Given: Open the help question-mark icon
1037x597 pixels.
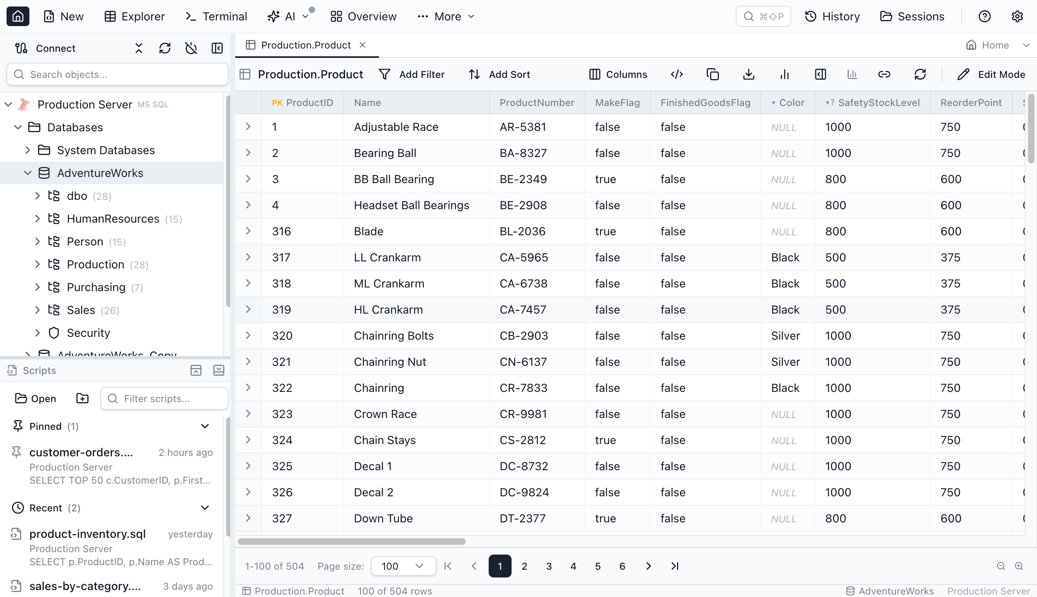Looking at the screenshot, I should pyautogui.click(x=984, y=16).
